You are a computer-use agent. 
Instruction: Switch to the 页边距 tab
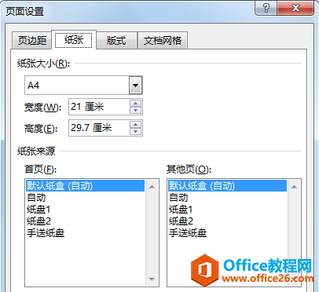[x=31, y=41]
